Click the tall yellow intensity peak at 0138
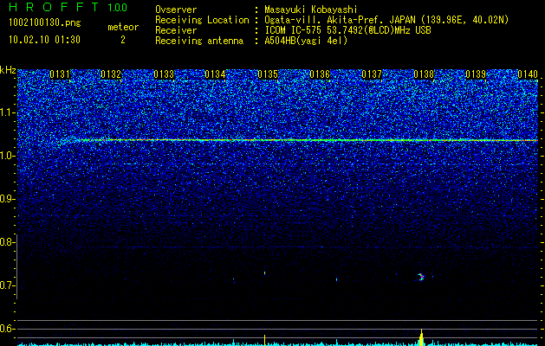 tap(421, 337)
